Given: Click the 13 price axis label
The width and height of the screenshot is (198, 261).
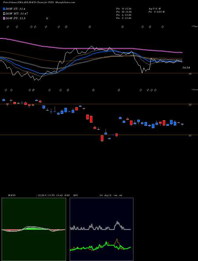Looking at the screenshot, I should 190,74.
